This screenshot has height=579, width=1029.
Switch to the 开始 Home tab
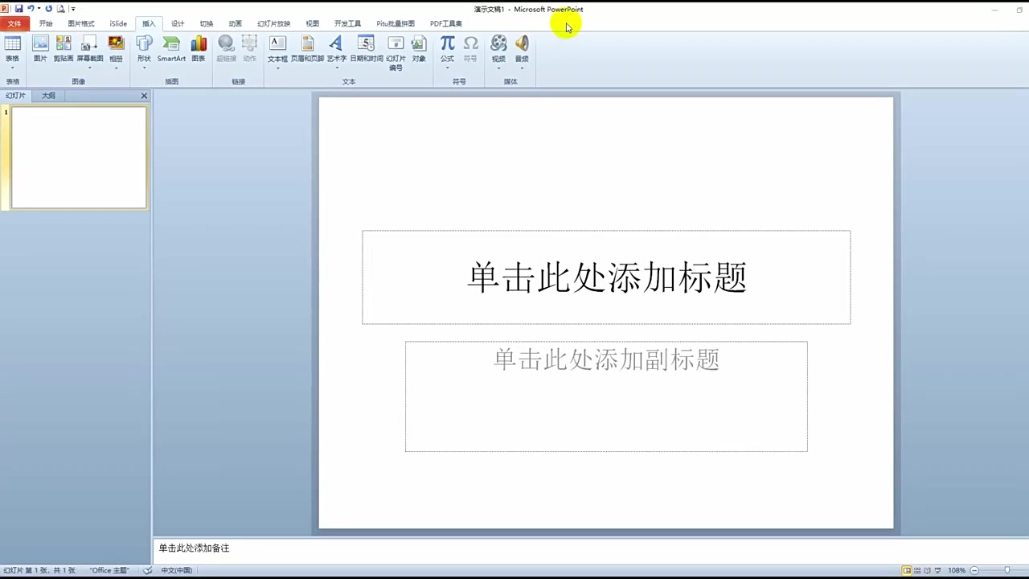[46, 24]
